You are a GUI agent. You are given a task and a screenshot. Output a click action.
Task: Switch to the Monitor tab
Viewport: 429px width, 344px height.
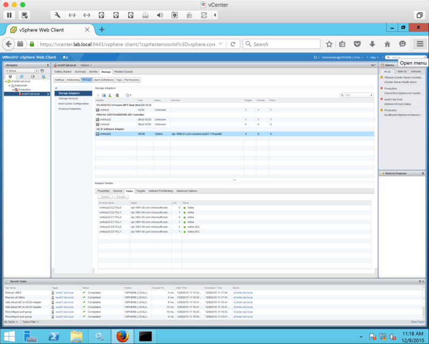coord(93,71)
